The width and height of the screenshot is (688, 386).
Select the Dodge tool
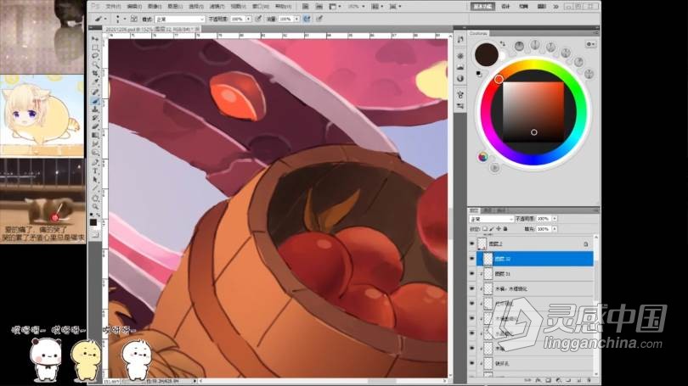[x=95, y=153]
